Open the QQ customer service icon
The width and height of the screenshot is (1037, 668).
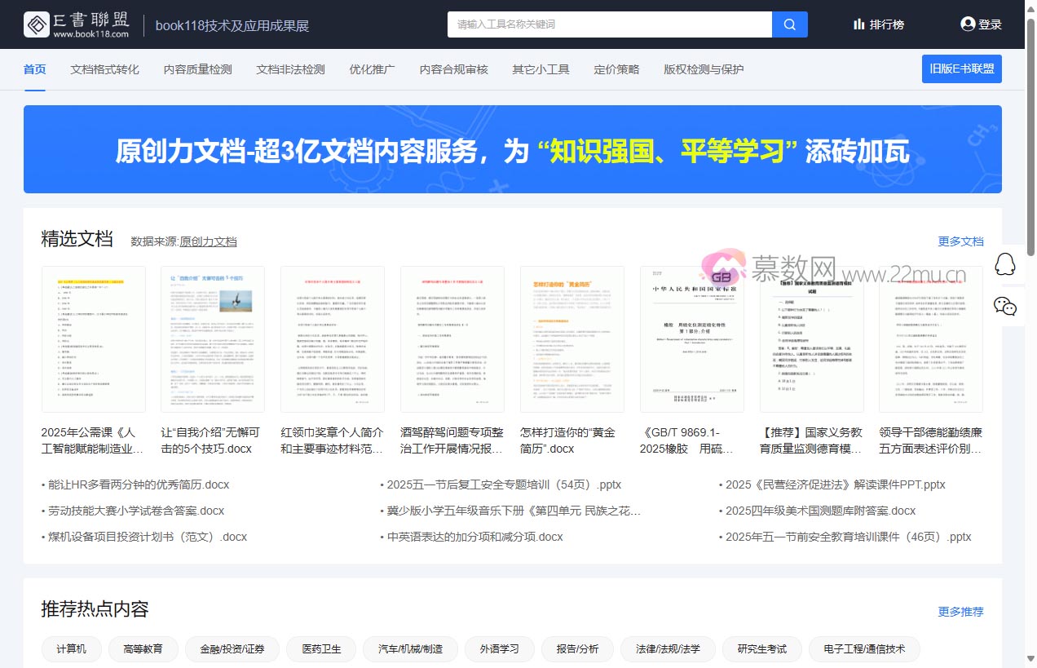(1005, 263)
